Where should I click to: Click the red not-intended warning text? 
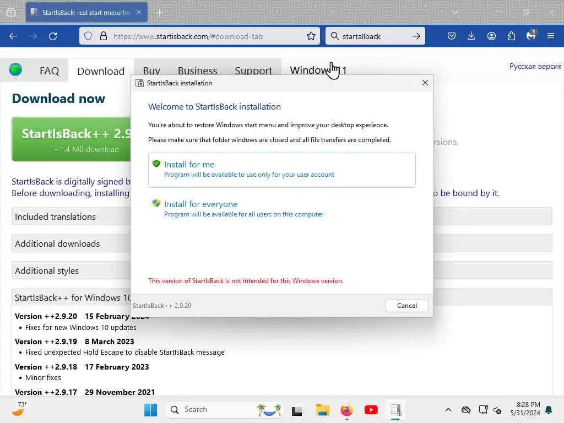click(x=246, y=280)
